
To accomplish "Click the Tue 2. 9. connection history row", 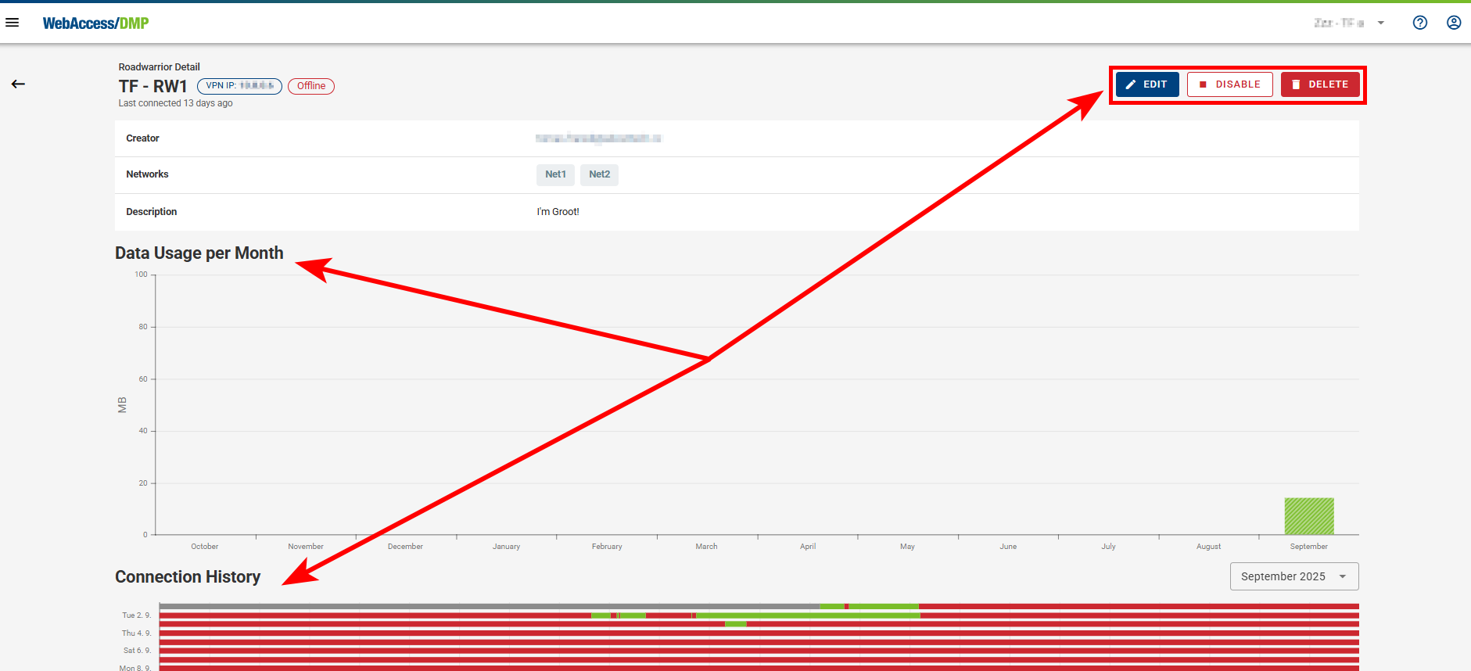I will pos(759,615).
